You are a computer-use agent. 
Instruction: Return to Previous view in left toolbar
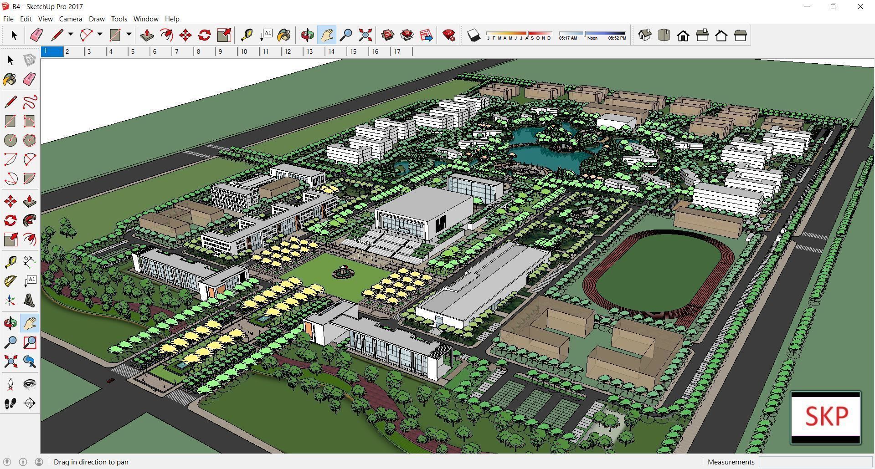(30, 362)
